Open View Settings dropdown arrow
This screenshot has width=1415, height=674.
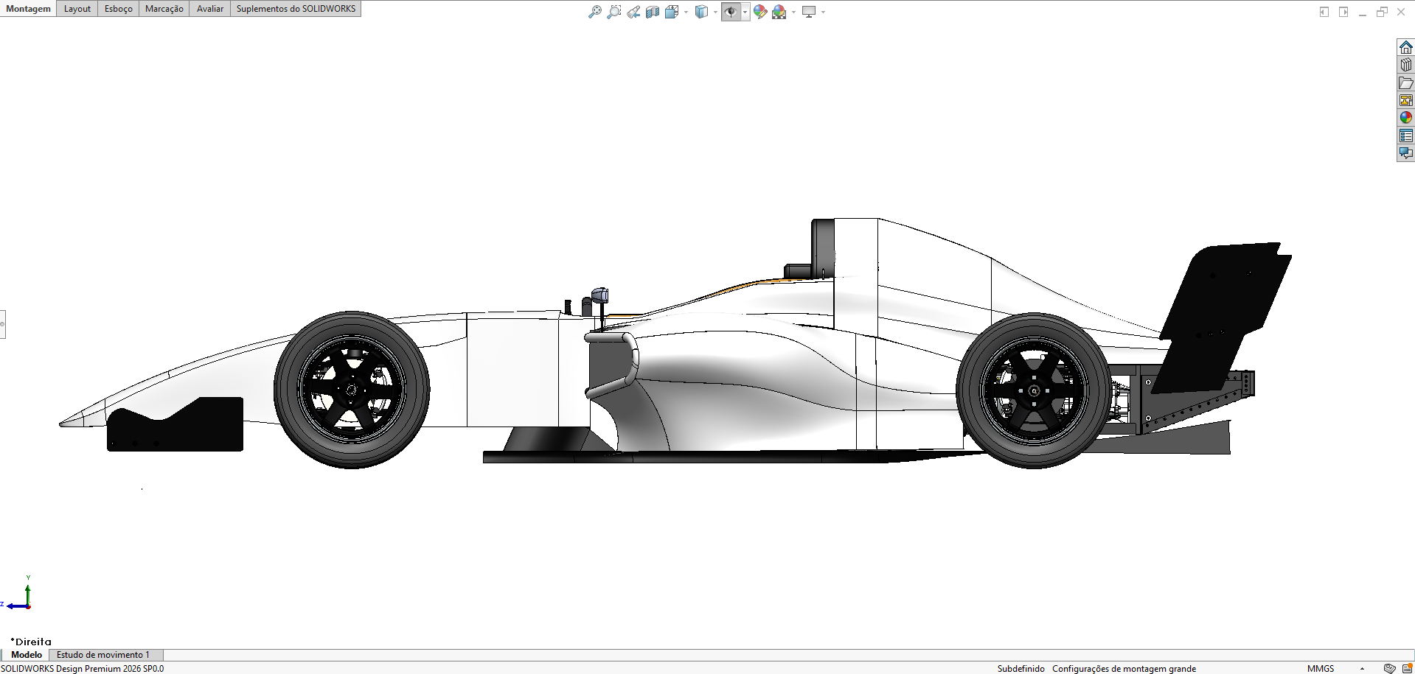tap(823, 12)
